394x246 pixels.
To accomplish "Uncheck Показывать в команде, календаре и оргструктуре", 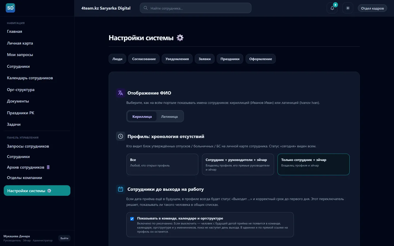I will [x=132, y=219].
